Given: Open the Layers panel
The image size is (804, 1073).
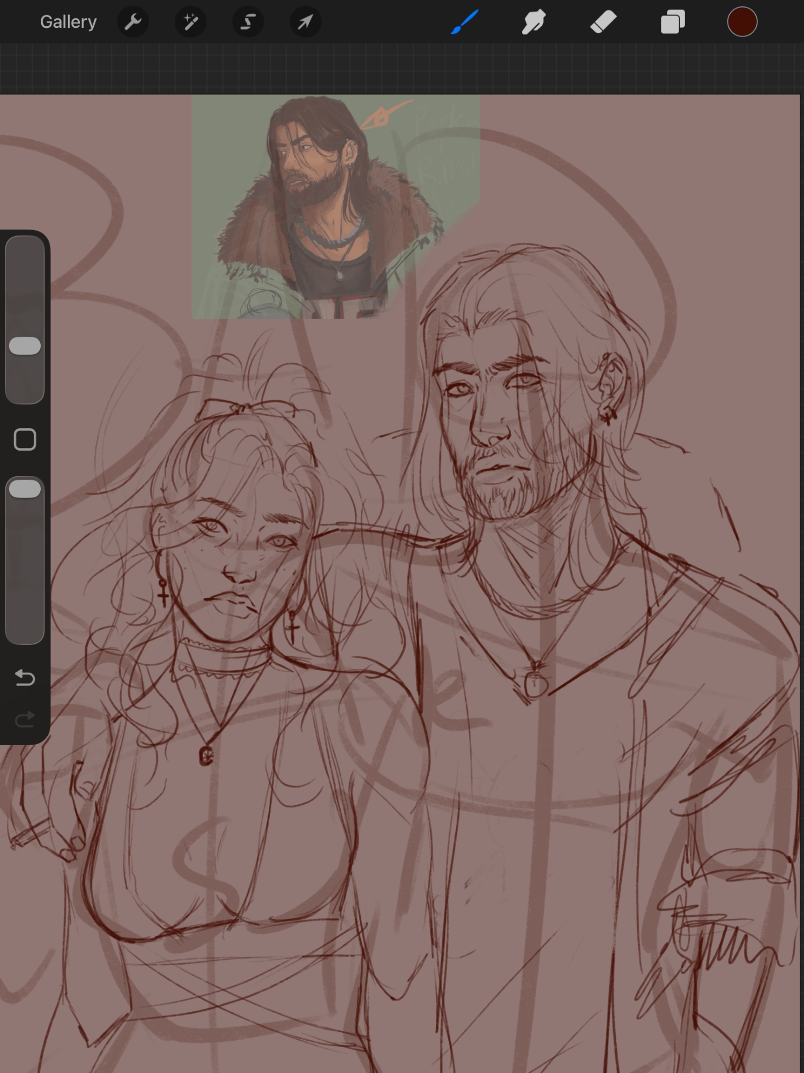Looking at the screenshot, I should (672, 22).
